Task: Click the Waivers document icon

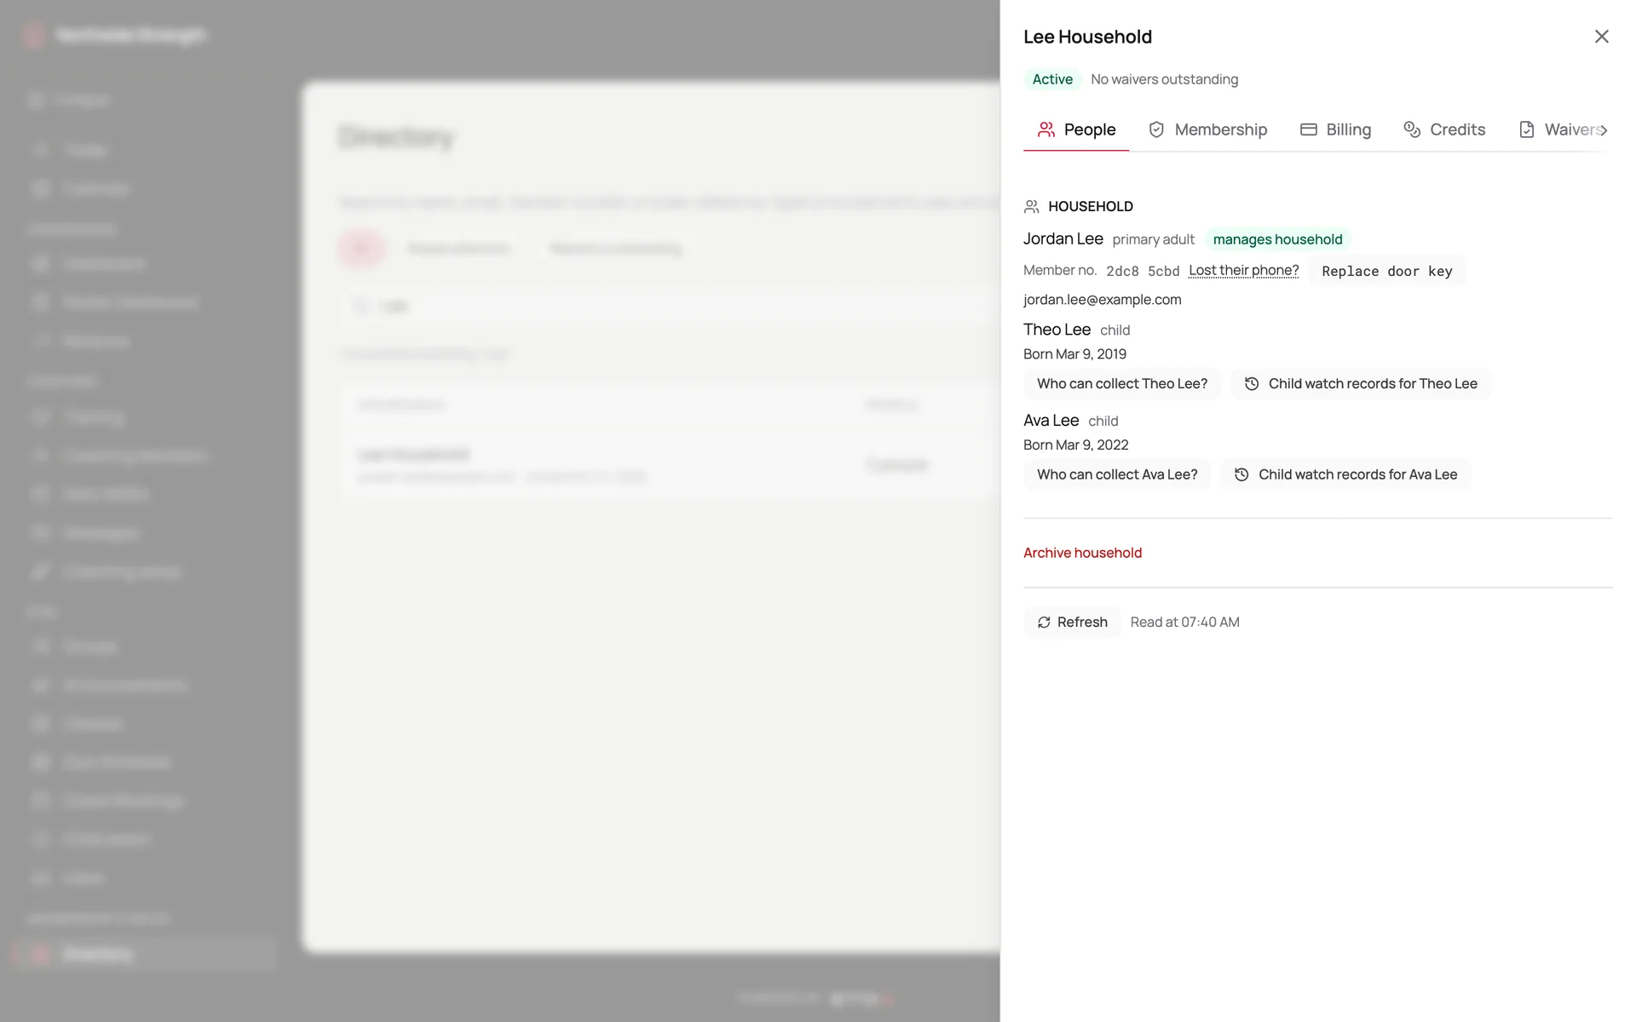Action: tap(1527, 129)
